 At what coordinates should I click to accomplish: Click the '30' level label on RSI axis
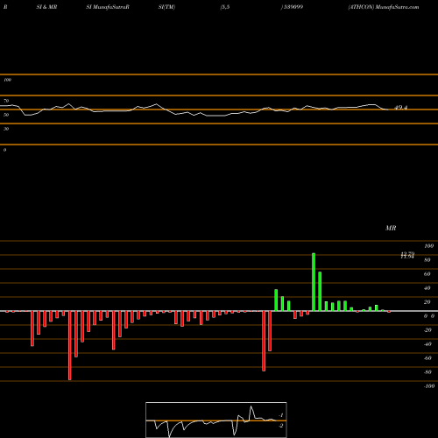pos(6,129)
